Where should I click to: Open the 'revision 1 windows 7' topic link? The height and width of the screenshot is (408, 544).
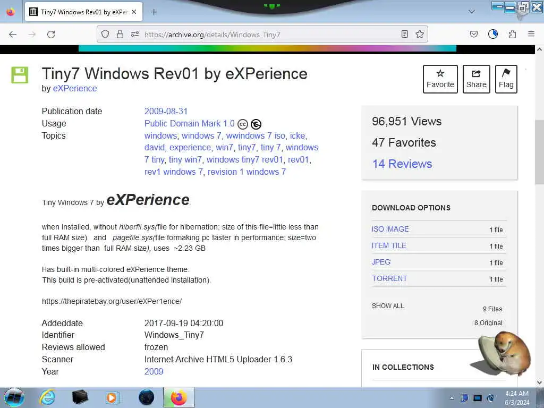[246, 172]
